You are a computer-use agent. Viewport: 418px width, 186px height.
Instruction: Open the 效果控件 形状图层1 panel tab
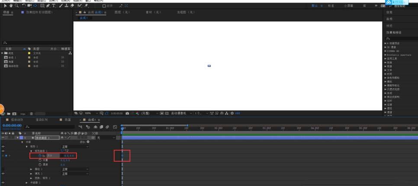(x=39, y=12)
